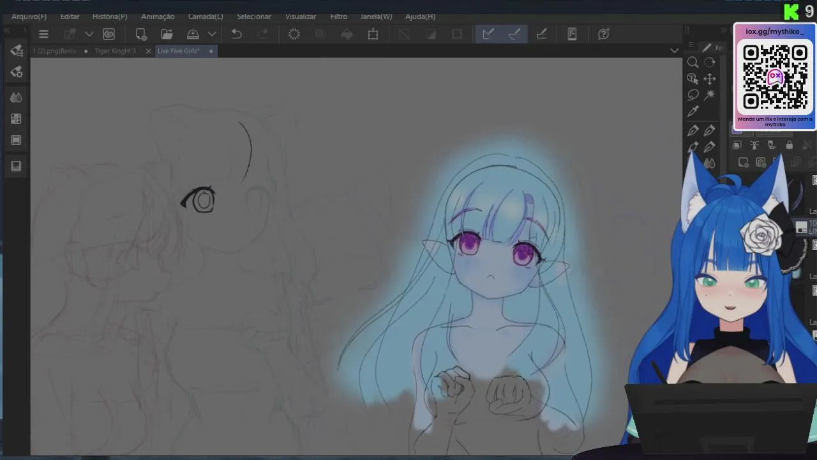Click the iox.gg/mythiko_ QR code overlay
The width and height of the screenshot is (817, 460).
pos(775,77)
